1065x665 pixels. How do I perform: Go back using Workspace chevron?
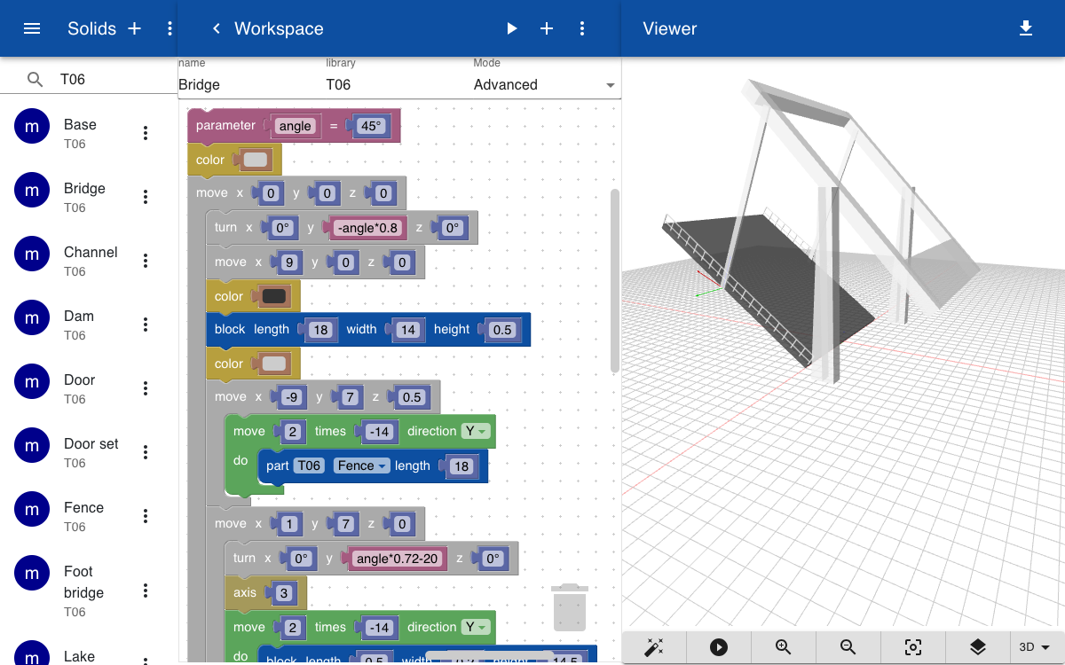click(216, 28)
